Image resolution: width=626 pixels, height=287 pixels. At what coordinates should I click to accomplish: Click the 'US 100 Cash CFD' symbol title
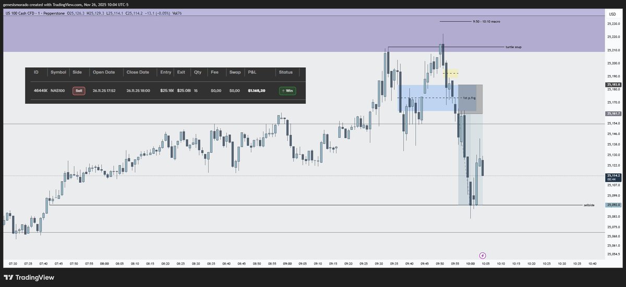click(21, 13)
